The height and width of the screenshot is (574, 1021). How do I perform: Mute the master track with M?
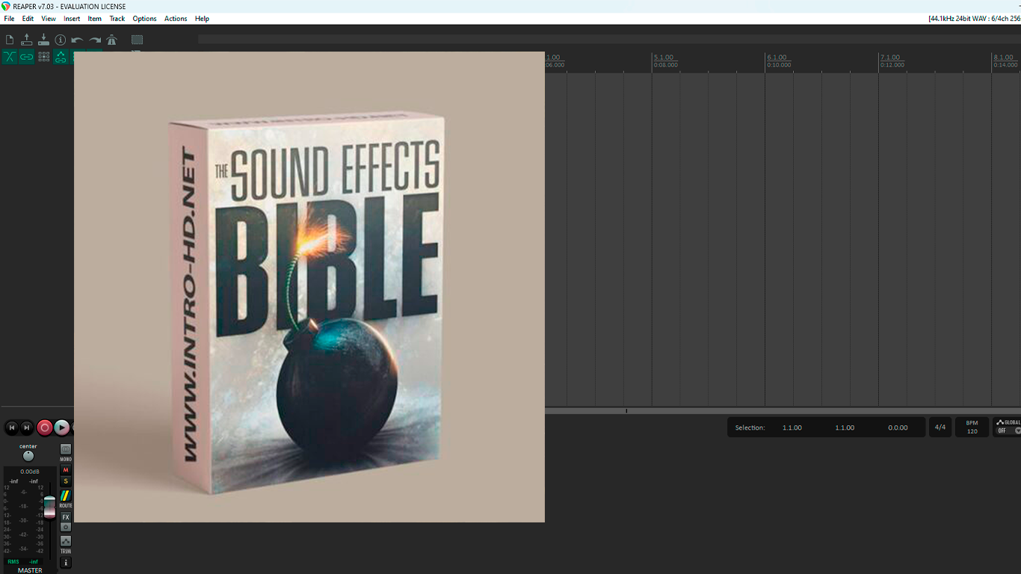click(x=66, y=470)
